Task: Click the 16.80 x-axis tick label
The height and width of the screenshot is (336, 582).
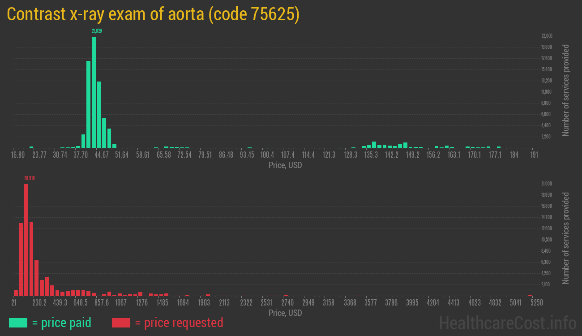Action: pos(17,155)
